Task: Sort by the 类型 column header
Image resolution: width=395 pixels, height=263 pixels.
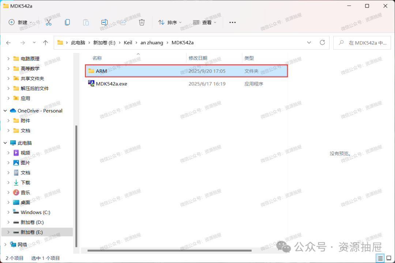Action: pyautogui.click(x=249, y=58)
